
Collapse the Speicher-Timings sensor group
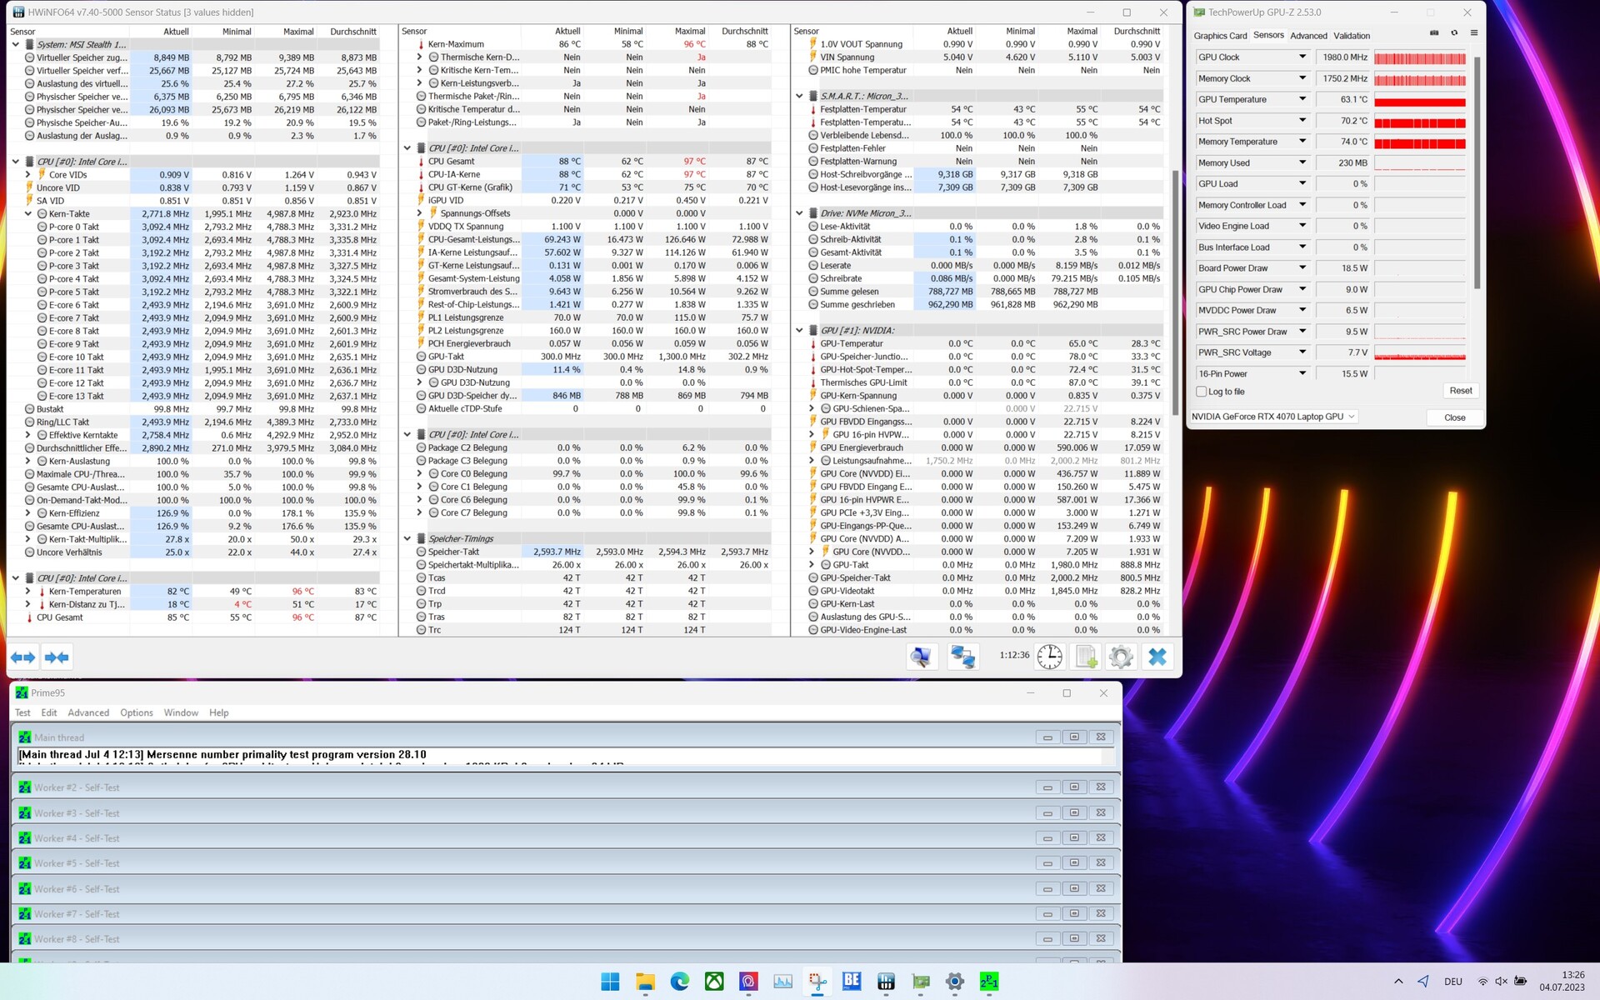pos(407,539)
